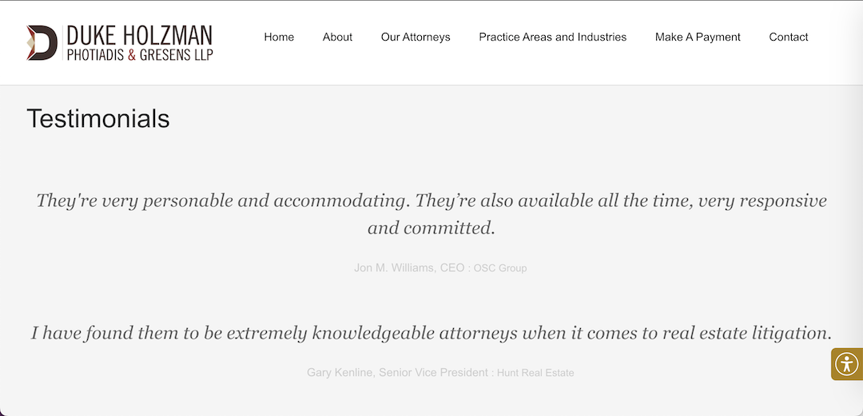The width and height of the screenshot is (863, 416).
Task: Click the OSC Group company label
Action: point(500,268)
